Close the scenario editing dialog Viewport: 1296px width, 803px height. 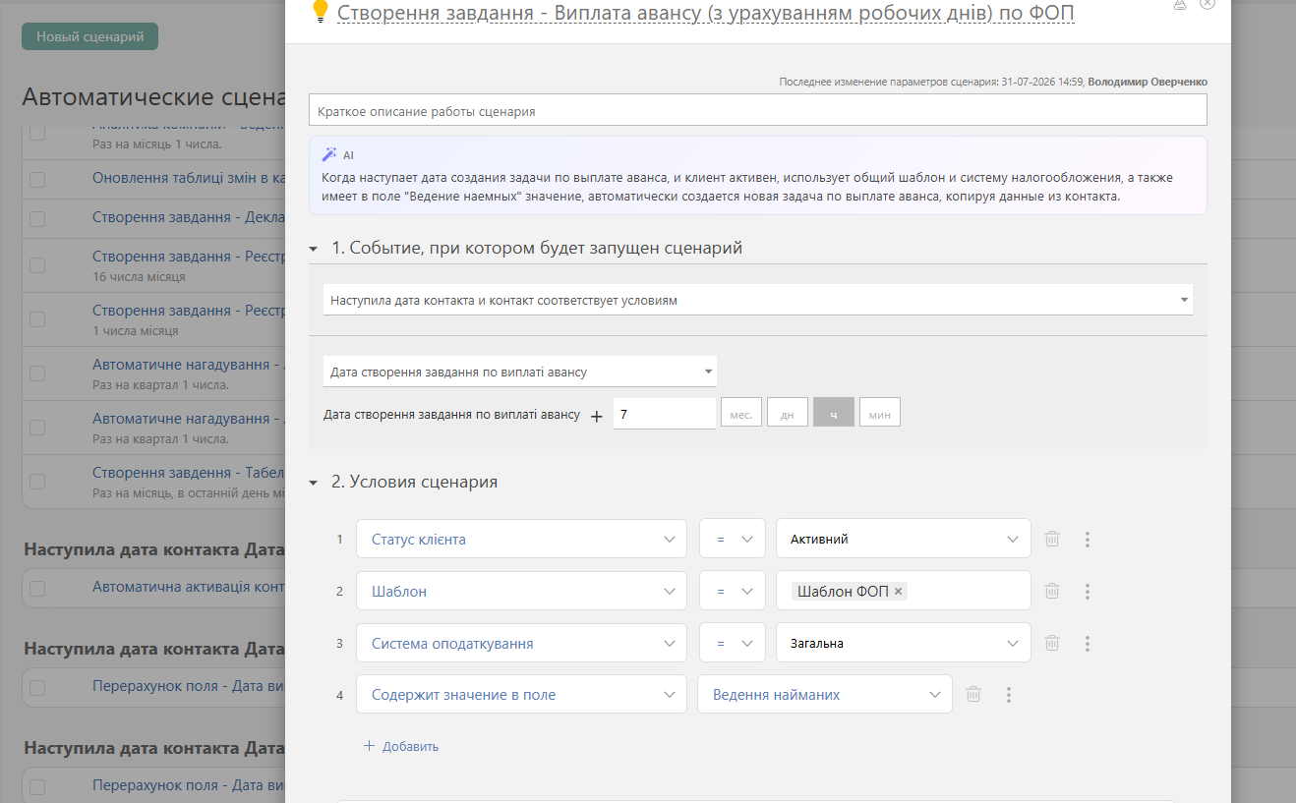[1208, 4]
